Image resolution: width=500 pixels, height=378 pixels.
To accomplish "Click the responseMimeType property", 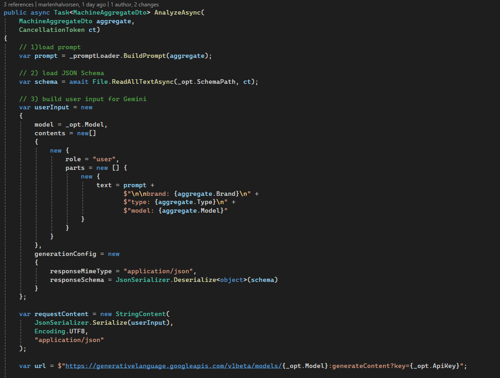I will 81,271.
